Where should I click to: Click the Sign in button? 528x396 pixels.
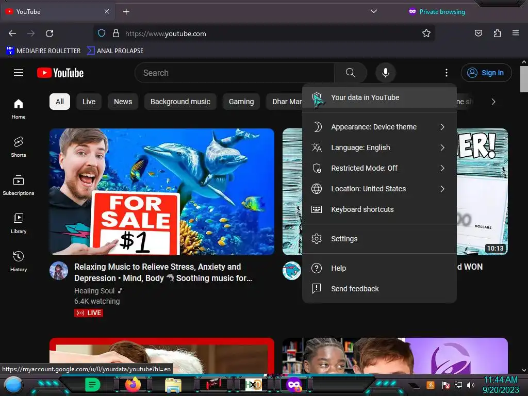pyautogui.click(x=486, y=73)
